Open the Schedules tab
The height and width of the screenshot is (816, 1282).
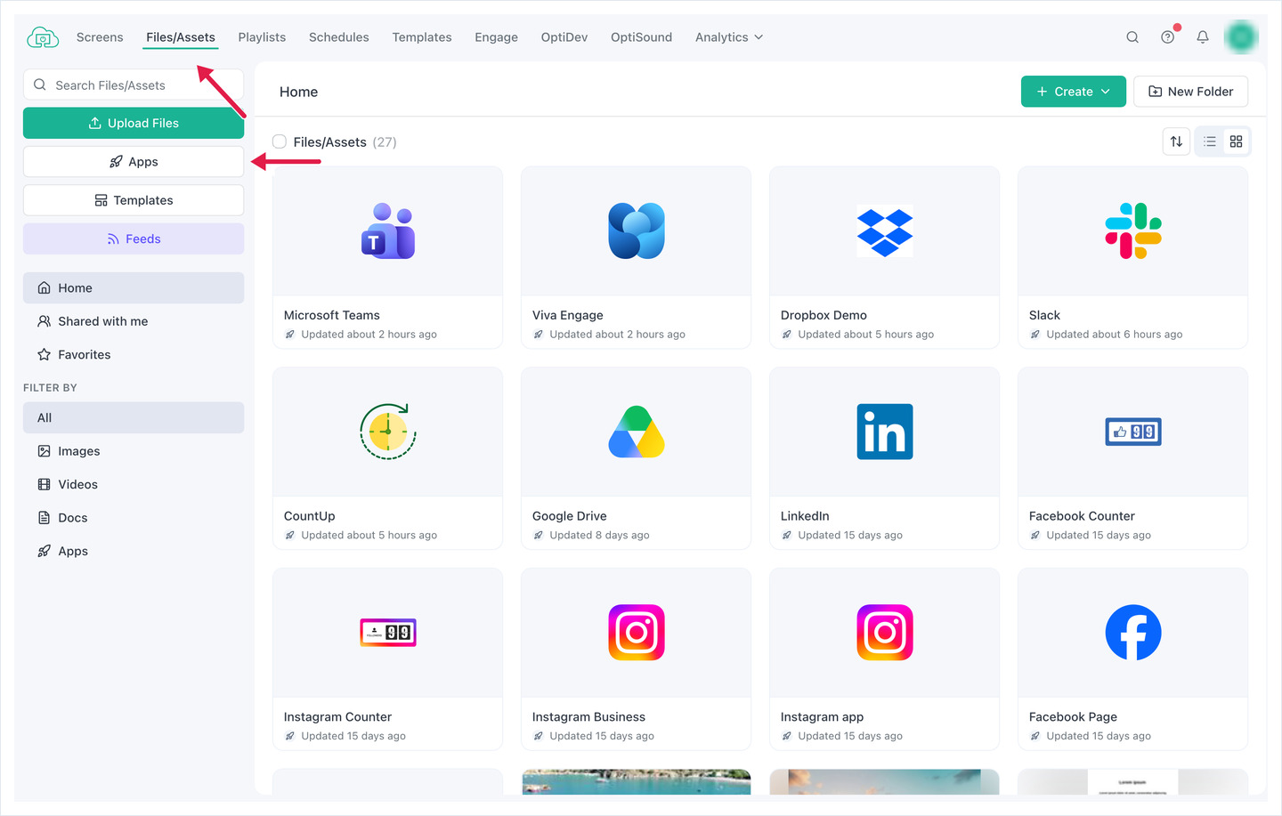pos(339,37)
